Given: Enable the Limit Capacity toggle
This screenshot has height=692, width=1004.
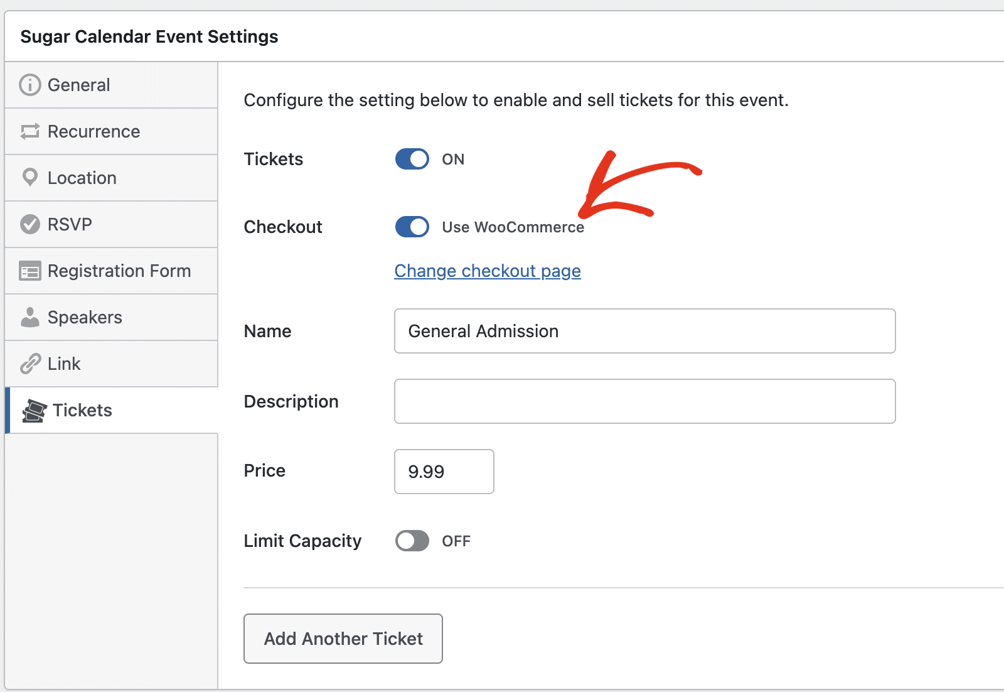Looking at the screenshot, I should click(412, 541).
